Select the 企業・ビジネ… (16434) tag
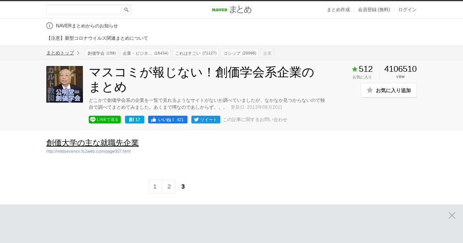 (x=145, y=53)
